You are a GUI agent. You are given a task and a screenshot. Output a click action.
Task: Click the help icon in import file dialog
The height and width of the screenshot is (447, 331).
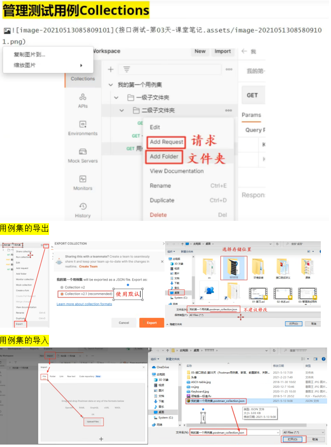[x=324, y=359]
